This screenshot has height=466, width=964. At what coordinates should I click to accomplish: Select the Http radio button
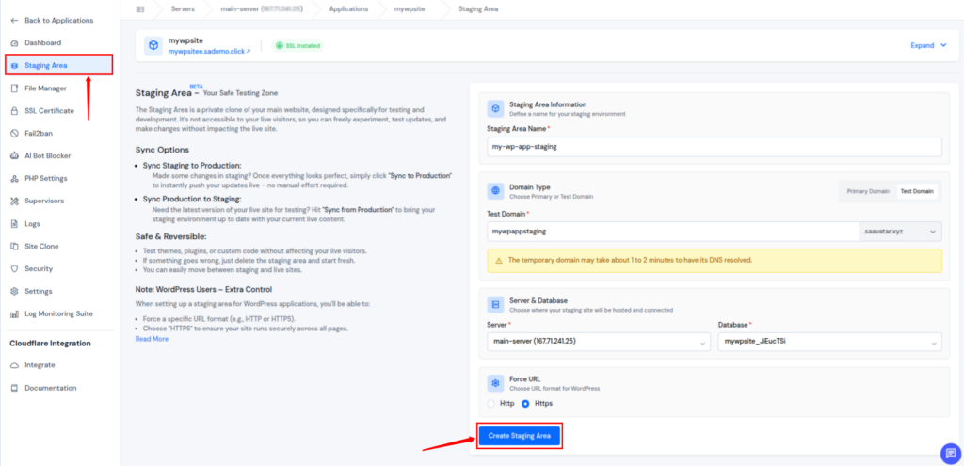coord(490,404)
